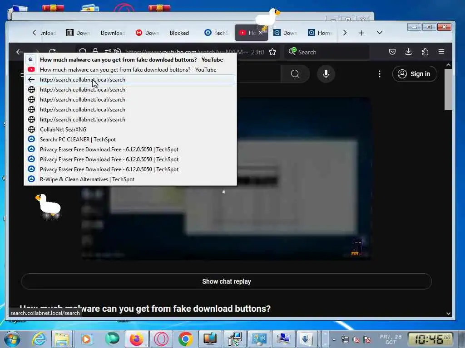Click the vertical scrollbar thumb

[x=448, y=89]
